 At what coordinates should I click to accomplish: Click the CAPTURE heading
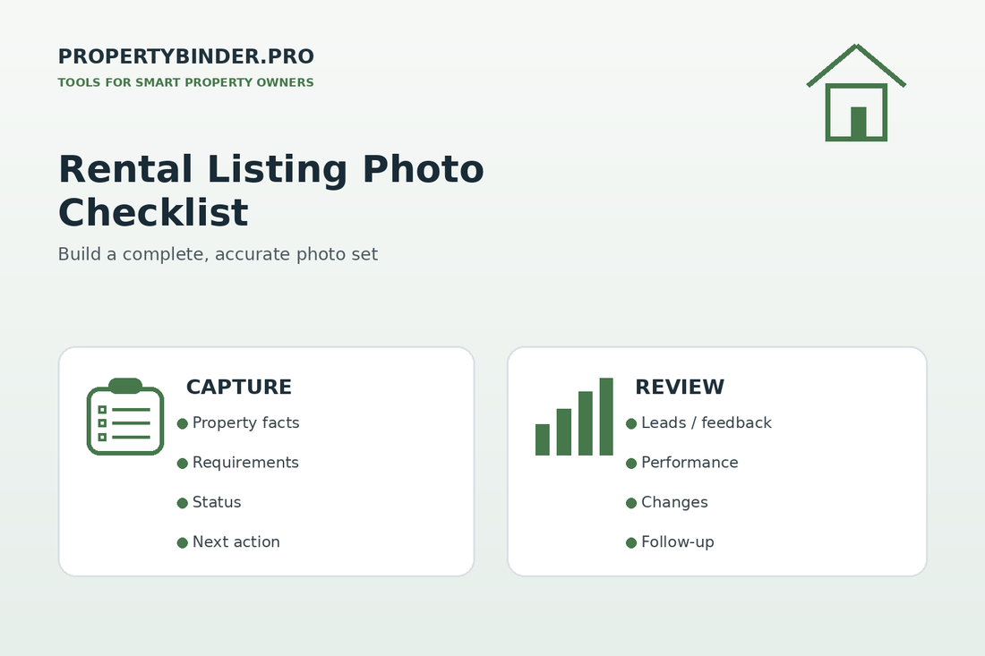pyautogui.click(x=239, y=387)
